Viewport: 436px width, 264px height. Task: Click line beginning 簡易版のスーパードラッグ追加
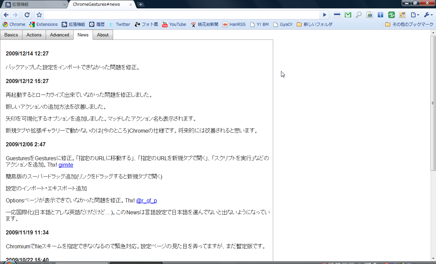pyautogui.click(x=84, y=176)
